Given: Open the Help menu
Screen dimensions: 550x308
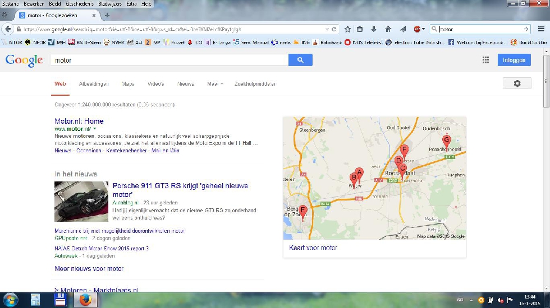Looking at the screenshot, I should (x=146, y=4).
